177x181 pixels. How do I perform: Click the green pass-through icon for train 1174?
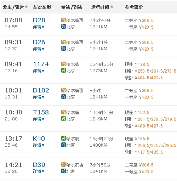pyautogui.click(x=63, y=70)
